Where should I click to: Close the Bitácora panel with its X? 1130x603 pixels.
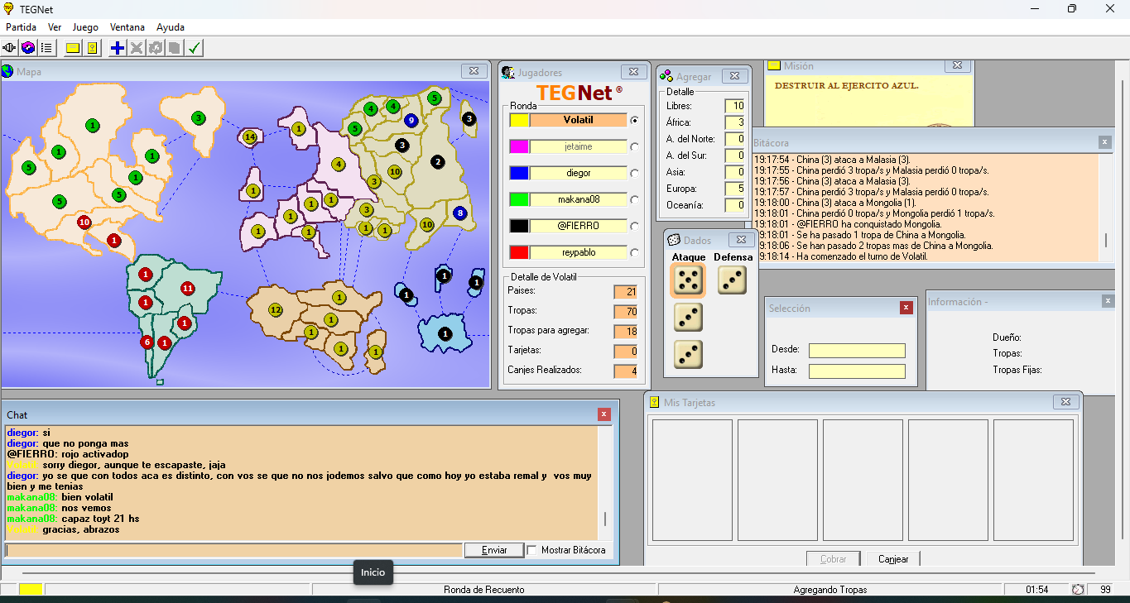pyautogui.click(x=1104, y=142)
